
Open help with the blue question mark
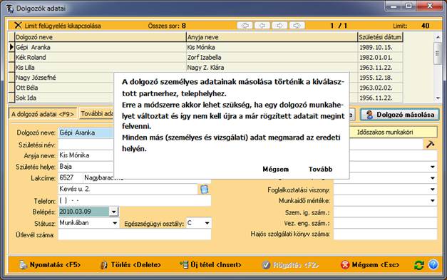click(433, 265)
